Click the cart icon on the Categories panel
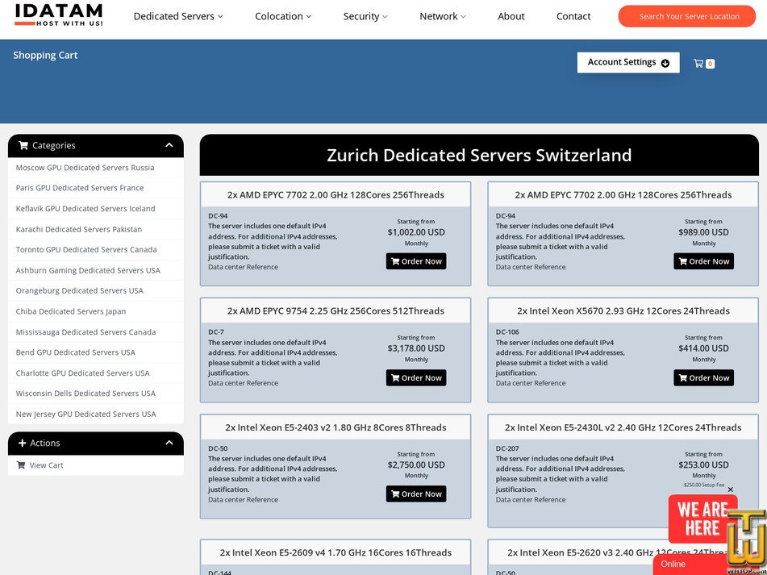 click(x=23, y=145)
